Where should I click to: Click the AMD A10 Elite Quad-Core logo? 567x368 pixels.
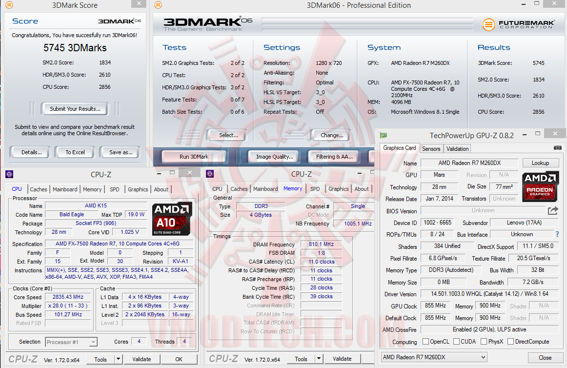click(172, 219)
